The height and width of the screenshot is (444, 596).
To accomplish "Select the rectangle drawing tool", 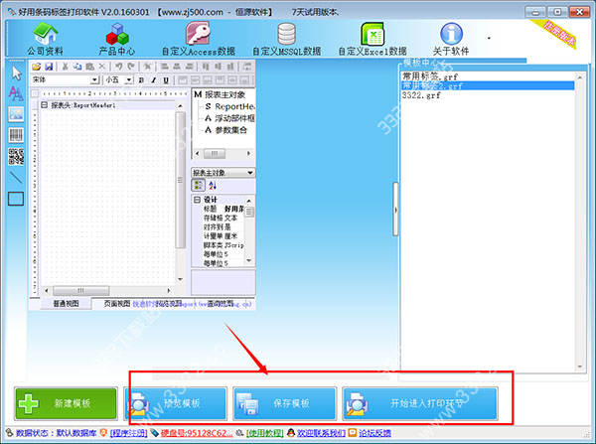I will coord(16,199).
